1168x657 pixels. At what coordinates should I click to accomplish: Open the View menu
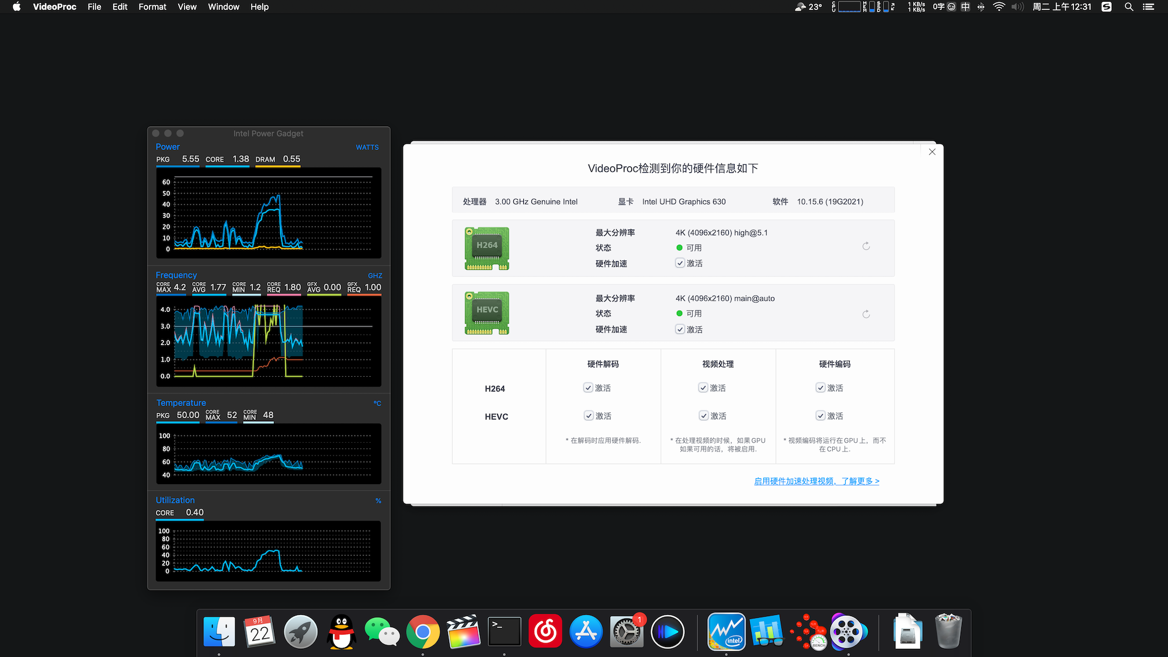pos(187,7)
